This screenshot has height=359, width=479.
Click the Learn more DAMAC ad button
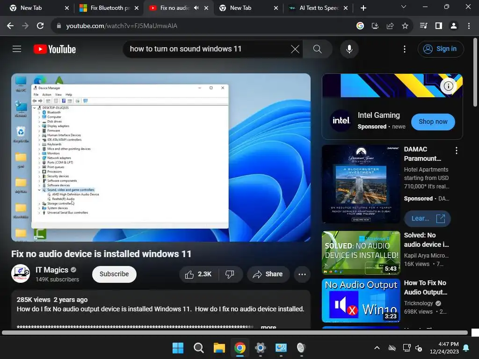pos(427,219)
